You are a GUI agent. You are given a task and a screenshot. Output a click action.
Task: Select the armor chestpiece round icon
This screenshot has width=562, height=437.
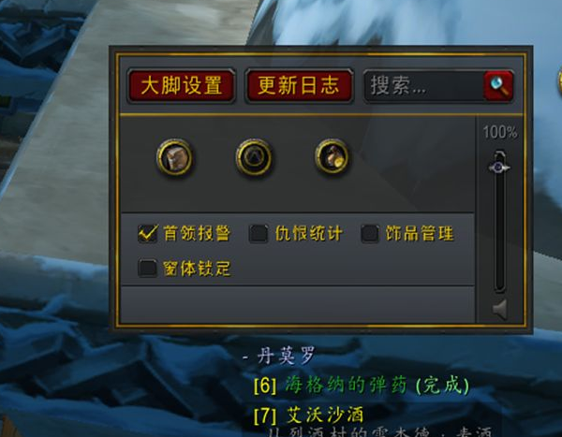click(174, 157)
